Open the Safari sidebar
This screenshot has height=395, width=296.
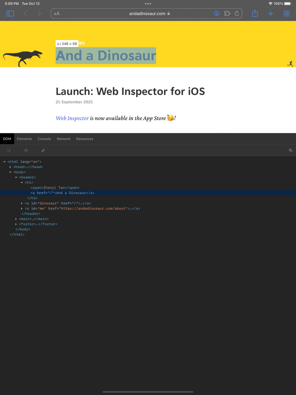point(10,14)
